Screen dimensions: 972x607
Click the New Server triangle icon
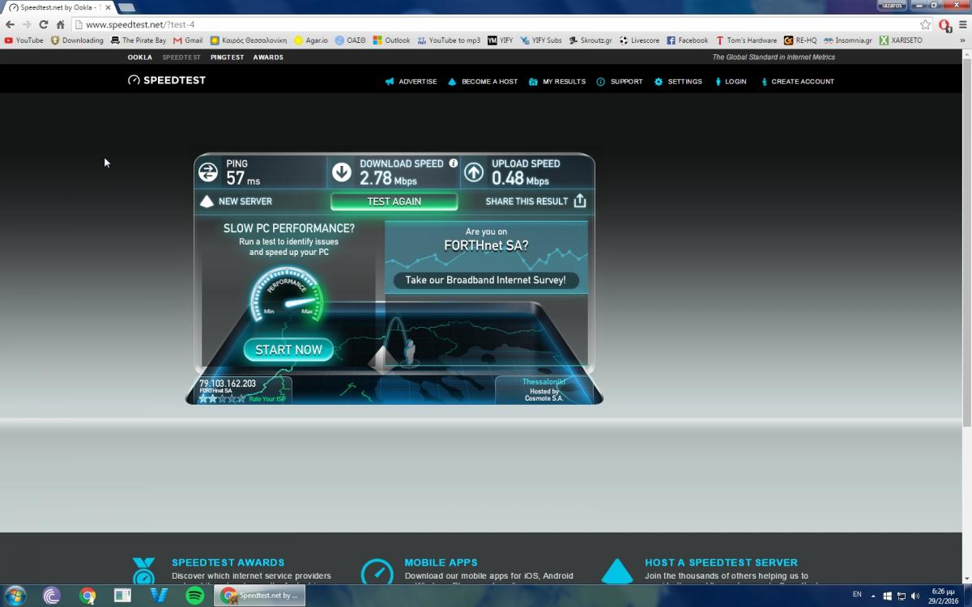[207, 202]
